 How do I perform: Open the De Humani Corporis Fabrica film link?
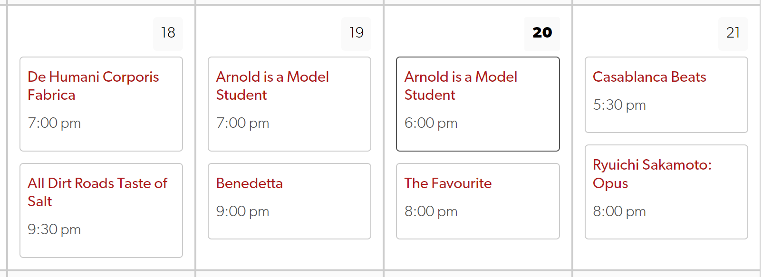(93, 86)
